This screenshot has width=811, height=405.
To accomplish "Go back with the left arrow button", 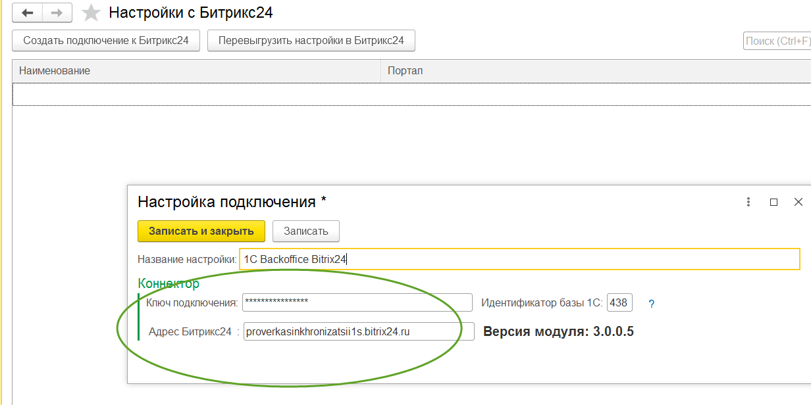I will (x=28, y=13).
